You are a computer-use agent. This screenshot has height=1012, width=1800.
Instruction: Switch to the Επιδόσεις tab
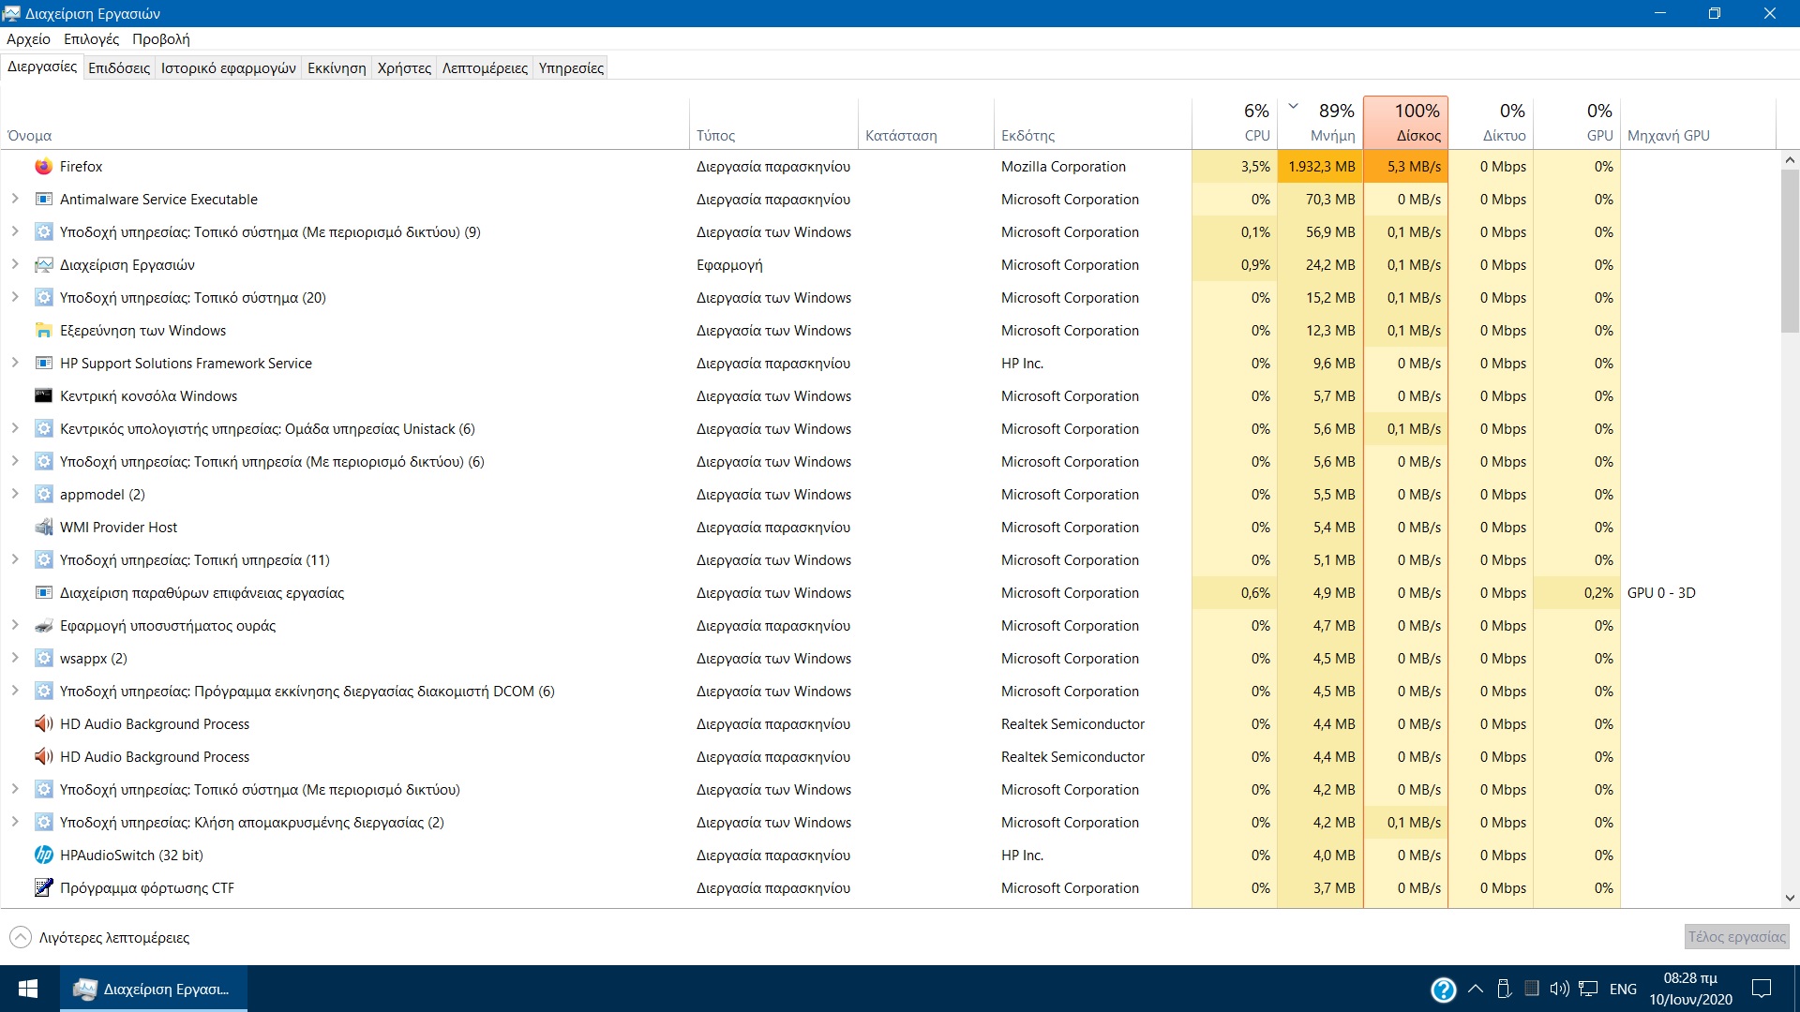tap(119, 68)
